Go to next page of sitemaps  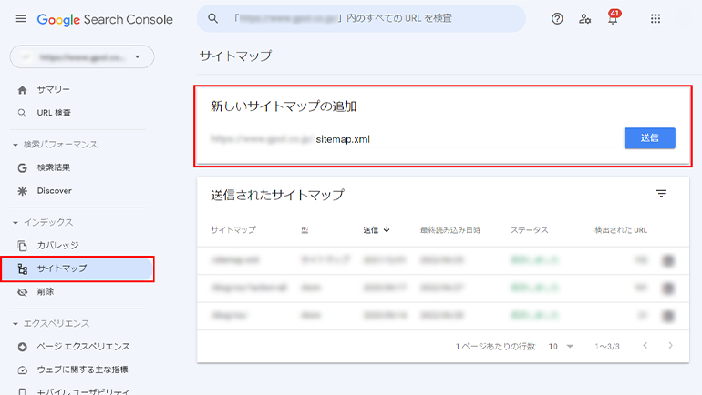coord(670,346)
